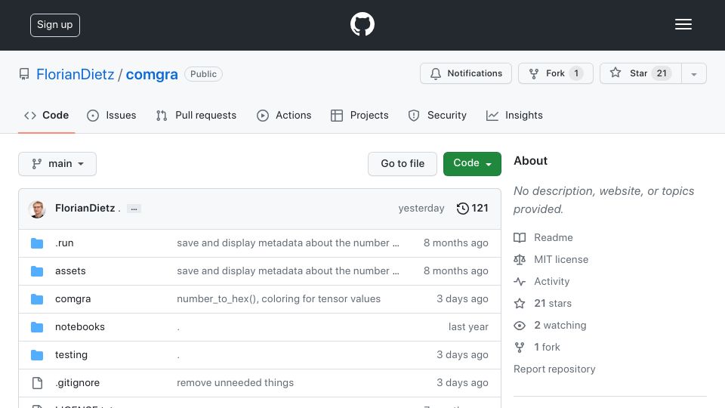
Task: Click the FlorianDietz author name in commit row
Action: (85, 209)
